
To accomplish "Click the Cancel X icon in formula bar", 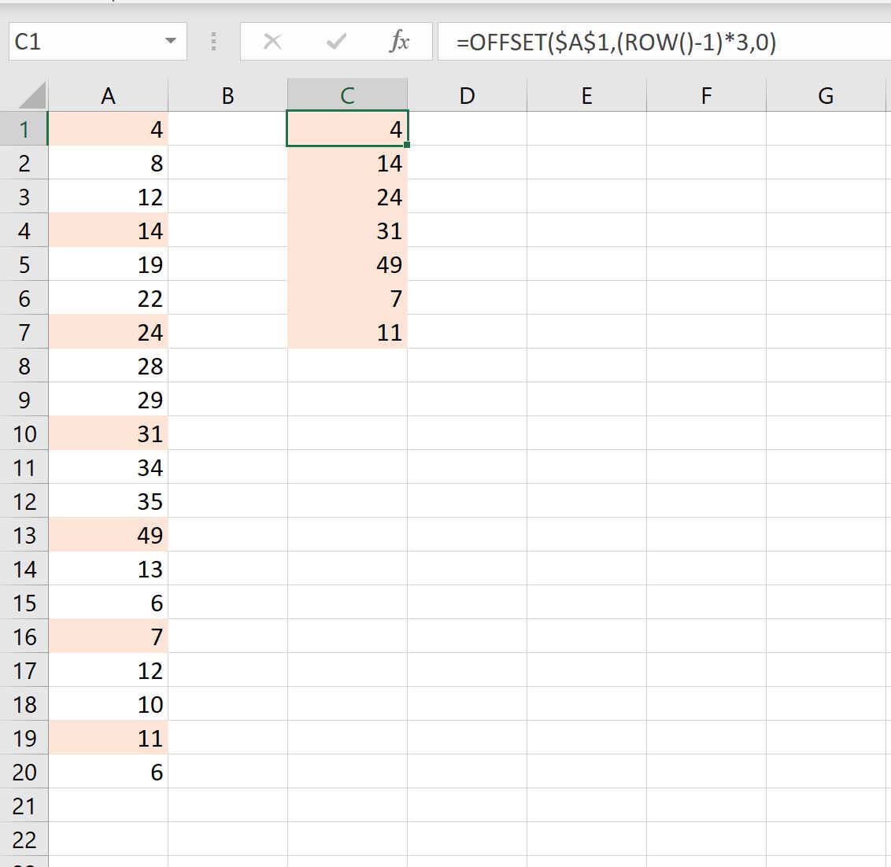I will (272, 42).
